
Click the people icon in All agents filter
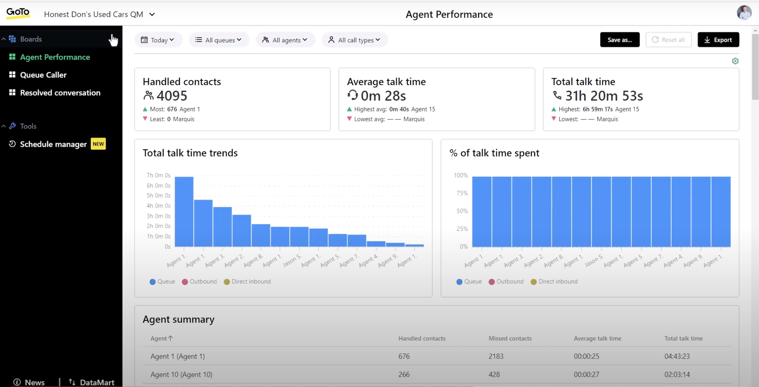(266, 40)
